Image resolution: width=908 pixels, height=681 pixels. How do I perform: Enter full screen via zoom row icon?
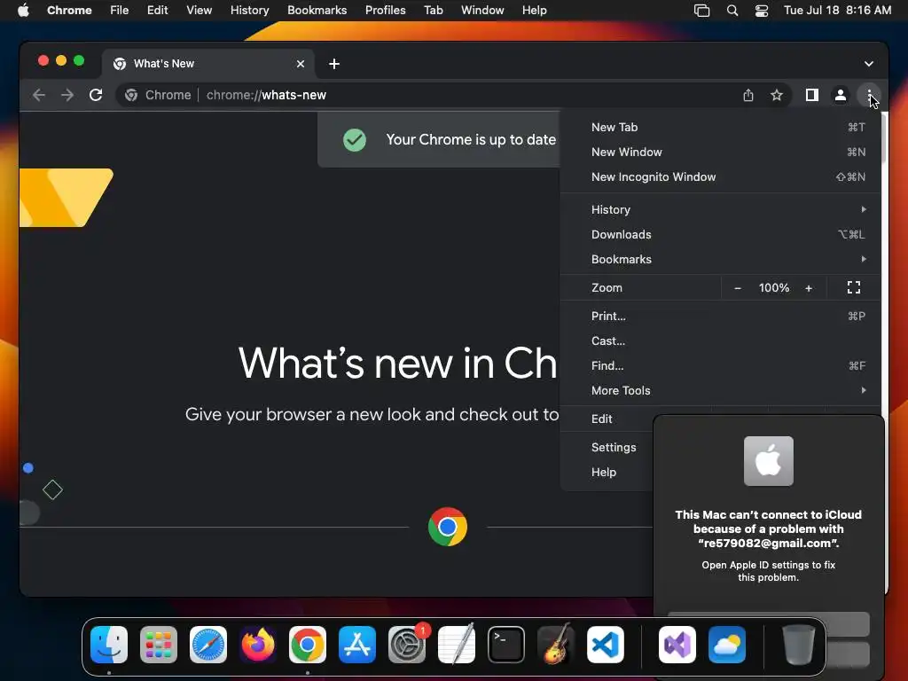854,288
